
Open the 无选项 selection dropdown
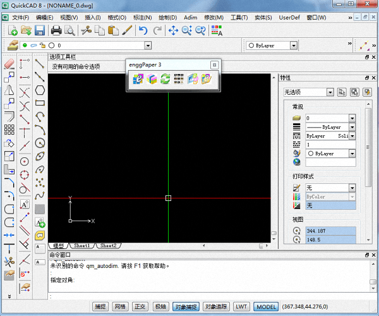[x=330, y=92]
